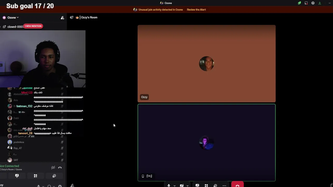Click the green leaf icon in title bar
Viewport: 333px width, 187px height.
(299, 3)
